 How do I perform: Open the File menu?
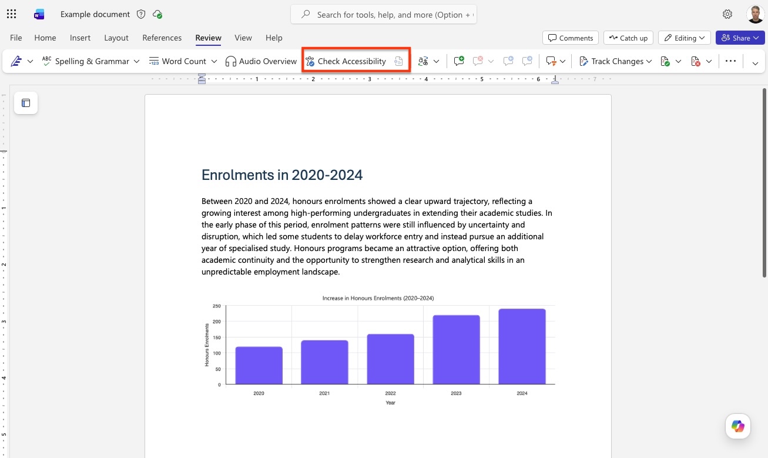[16, 38]
